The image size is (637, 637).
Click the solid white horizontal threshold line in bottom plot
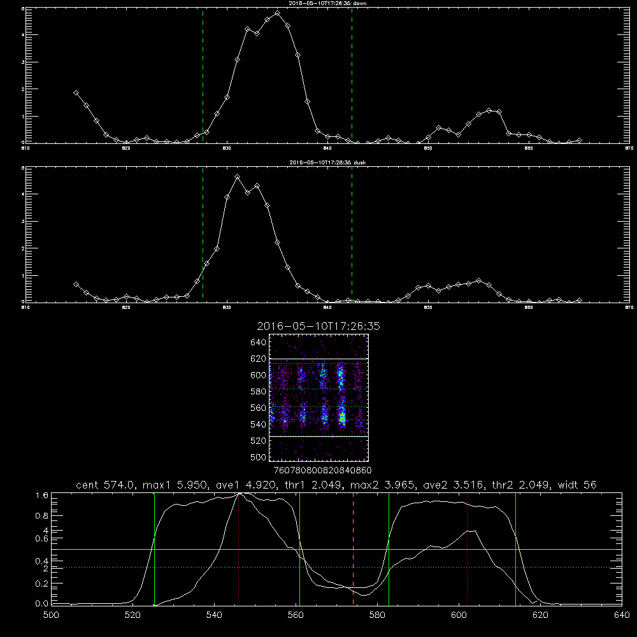337,549
